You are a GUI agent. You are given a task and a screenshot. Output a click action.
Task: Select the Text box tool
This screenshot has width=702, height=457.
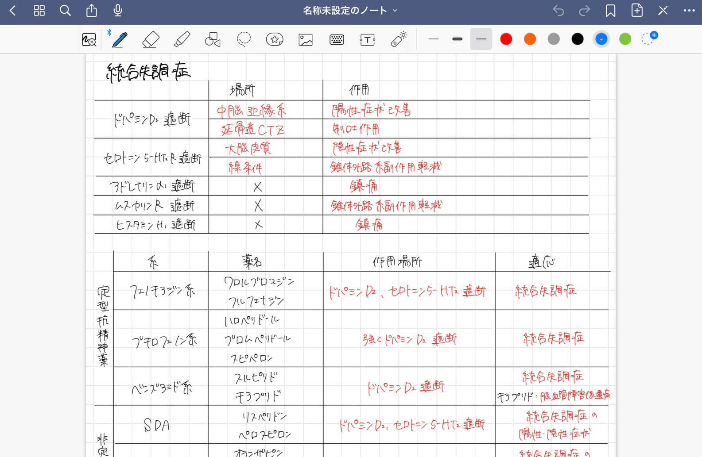pos(367,40)
